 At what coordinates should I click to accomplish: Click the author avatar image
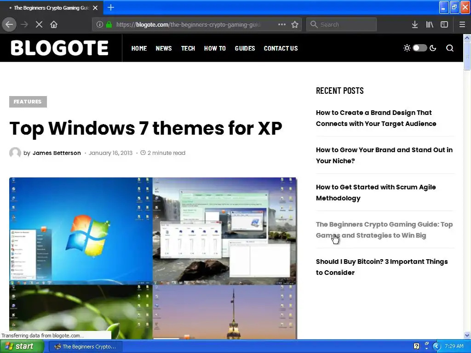[x=15, y=153]
